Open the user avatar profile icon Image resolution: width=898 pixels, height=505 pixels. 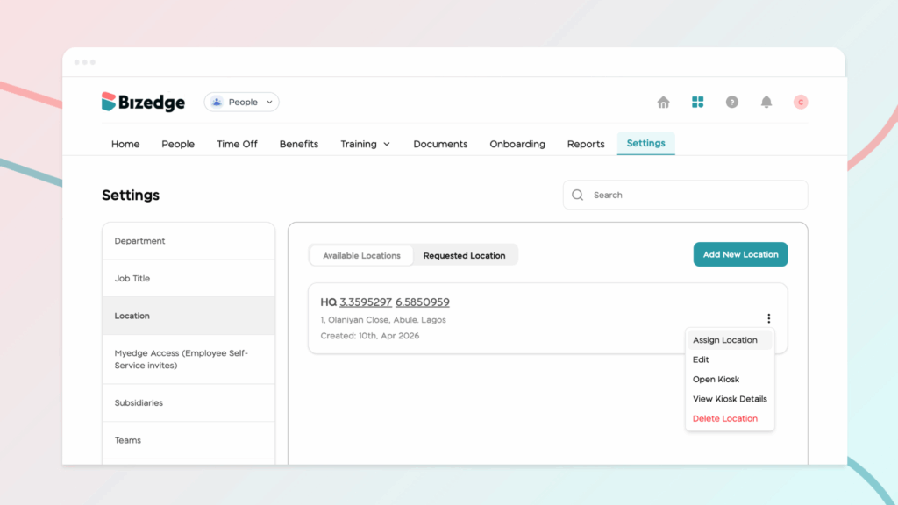pyautogui.click(x=801, y=102)
